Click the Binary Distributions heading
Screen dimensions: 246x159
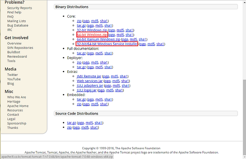[x=72, y=7]
